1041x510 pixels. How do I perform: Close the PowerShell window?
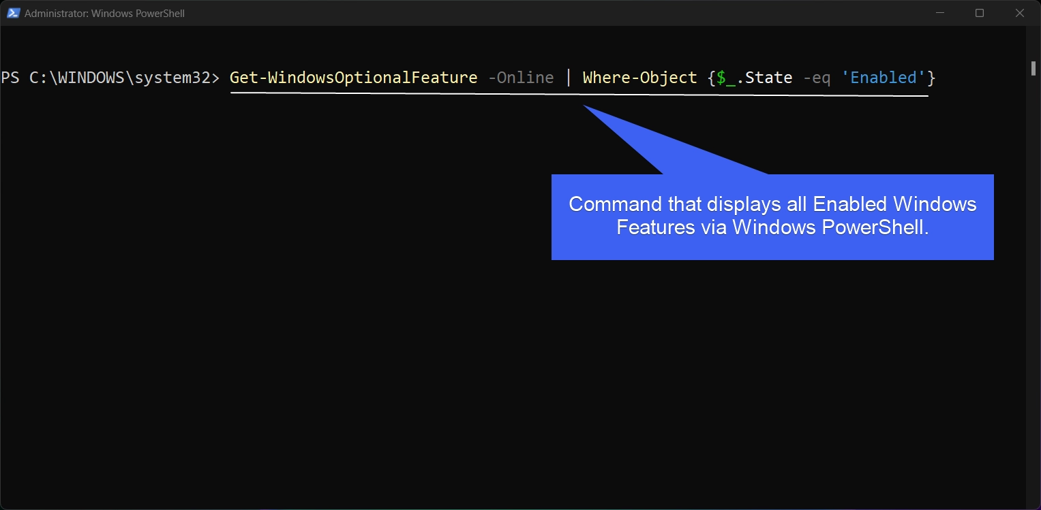coord(1020,13)
